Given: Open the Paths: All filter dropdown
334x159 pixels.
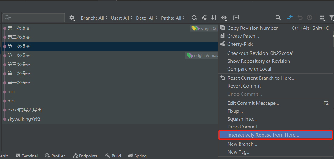Looking at the screenshot, I should pyautogui.click(x=173, y=18).
